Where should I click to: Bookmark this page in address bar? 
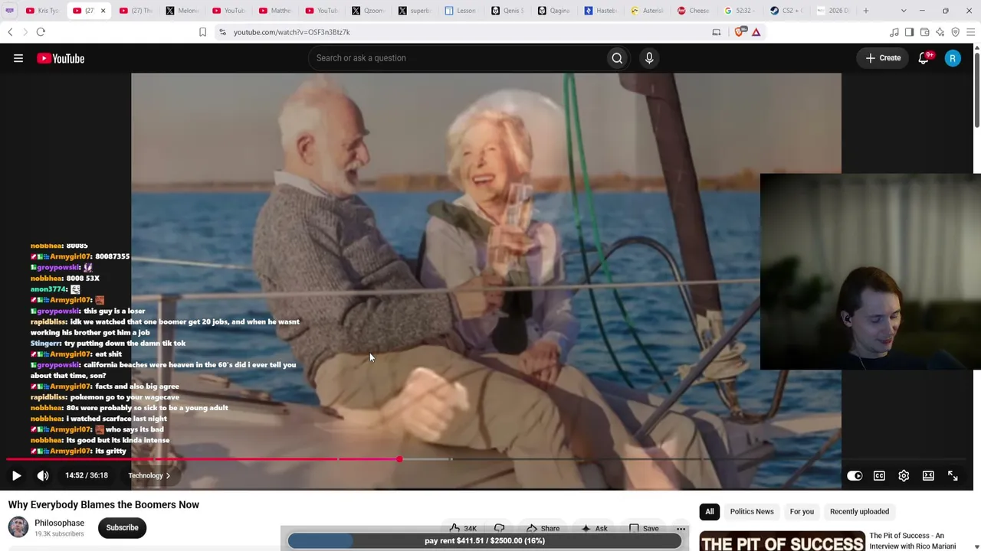(202, 32)
